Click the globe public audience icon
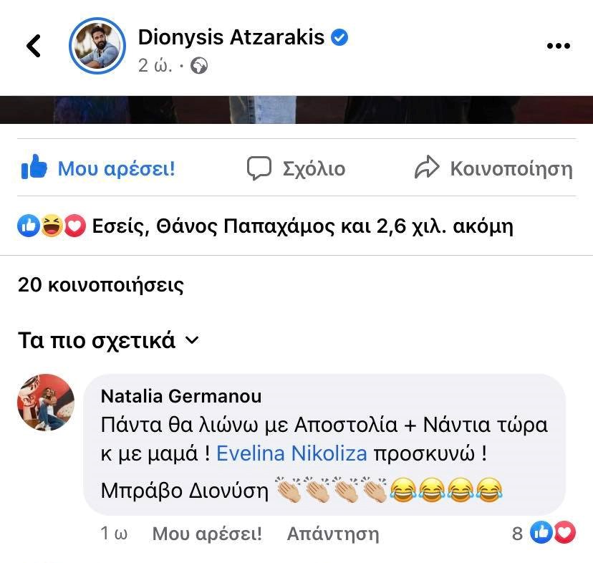593x563 pixels. [199, 66]
